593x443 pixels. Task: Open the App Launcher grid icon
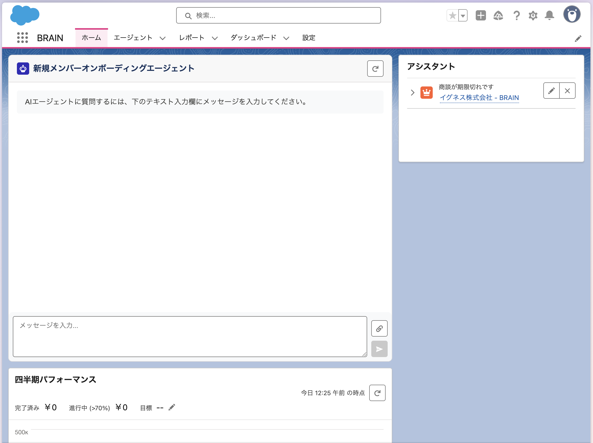[x=23, y=38]
